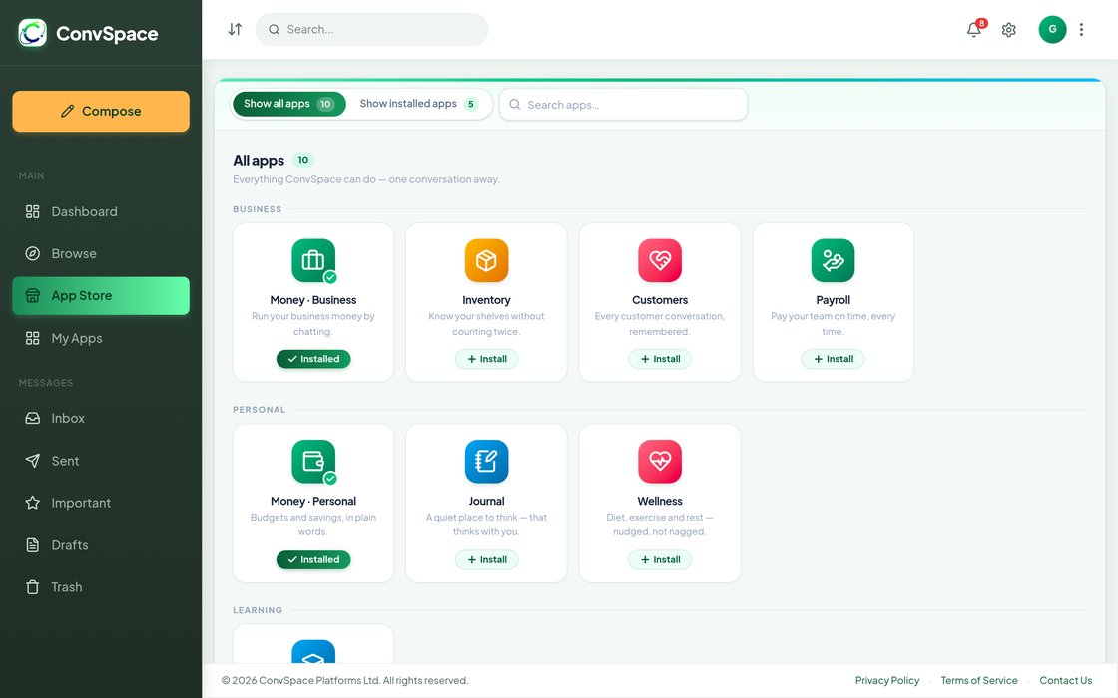Open Important messages
The image size is (1118, 698).
click(x=101, y=503)
